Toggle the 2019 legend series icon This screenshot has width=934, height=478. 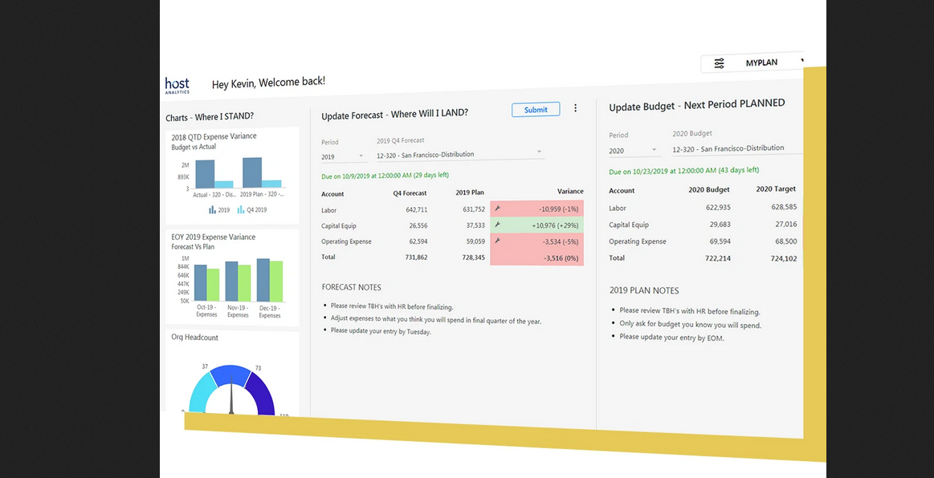[x=212, y=210]
